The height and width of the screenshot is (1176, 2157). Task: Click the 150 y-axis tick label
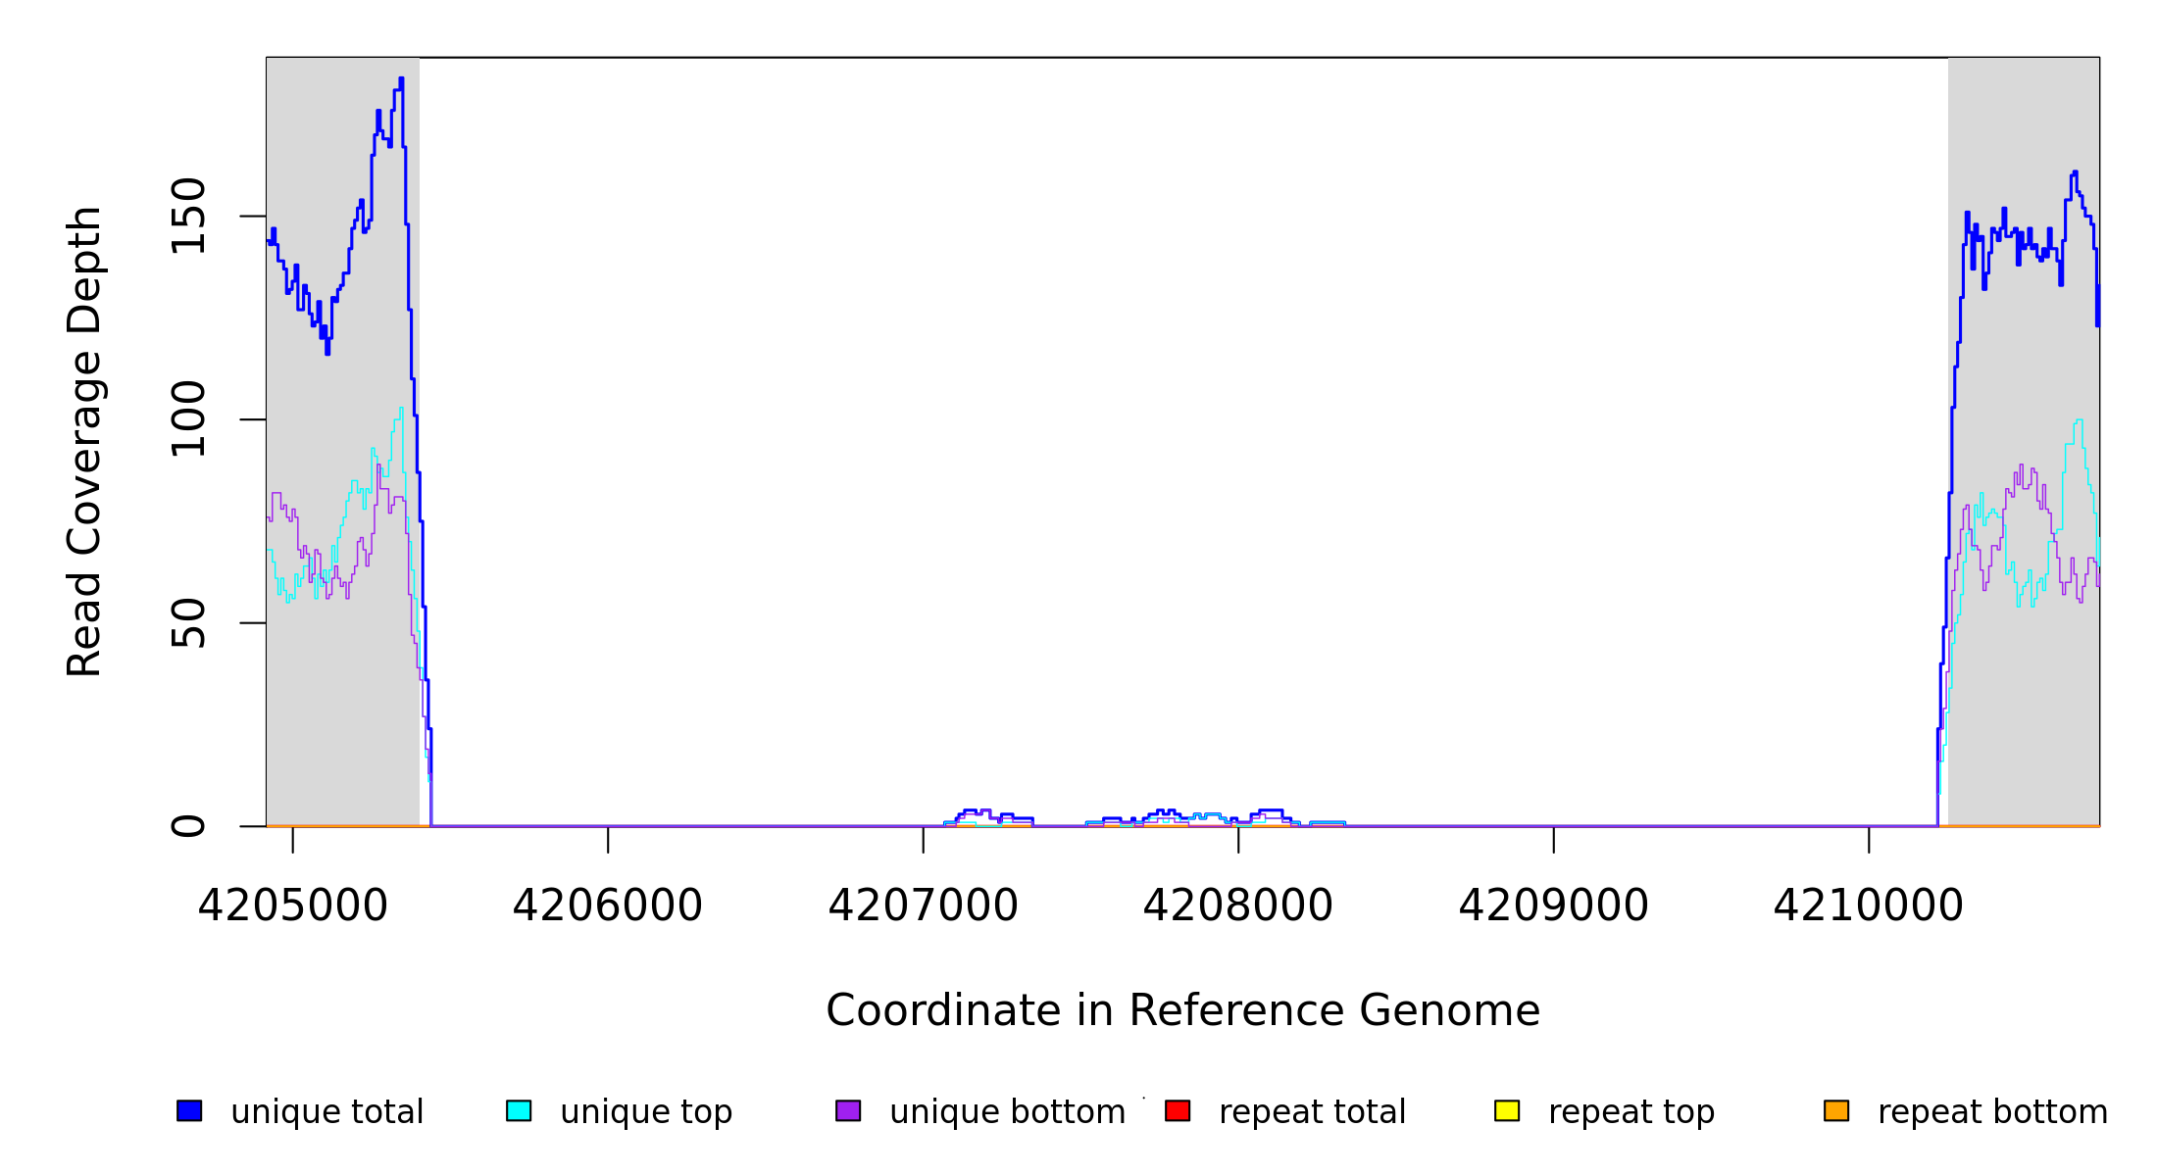tap(188, 216)
